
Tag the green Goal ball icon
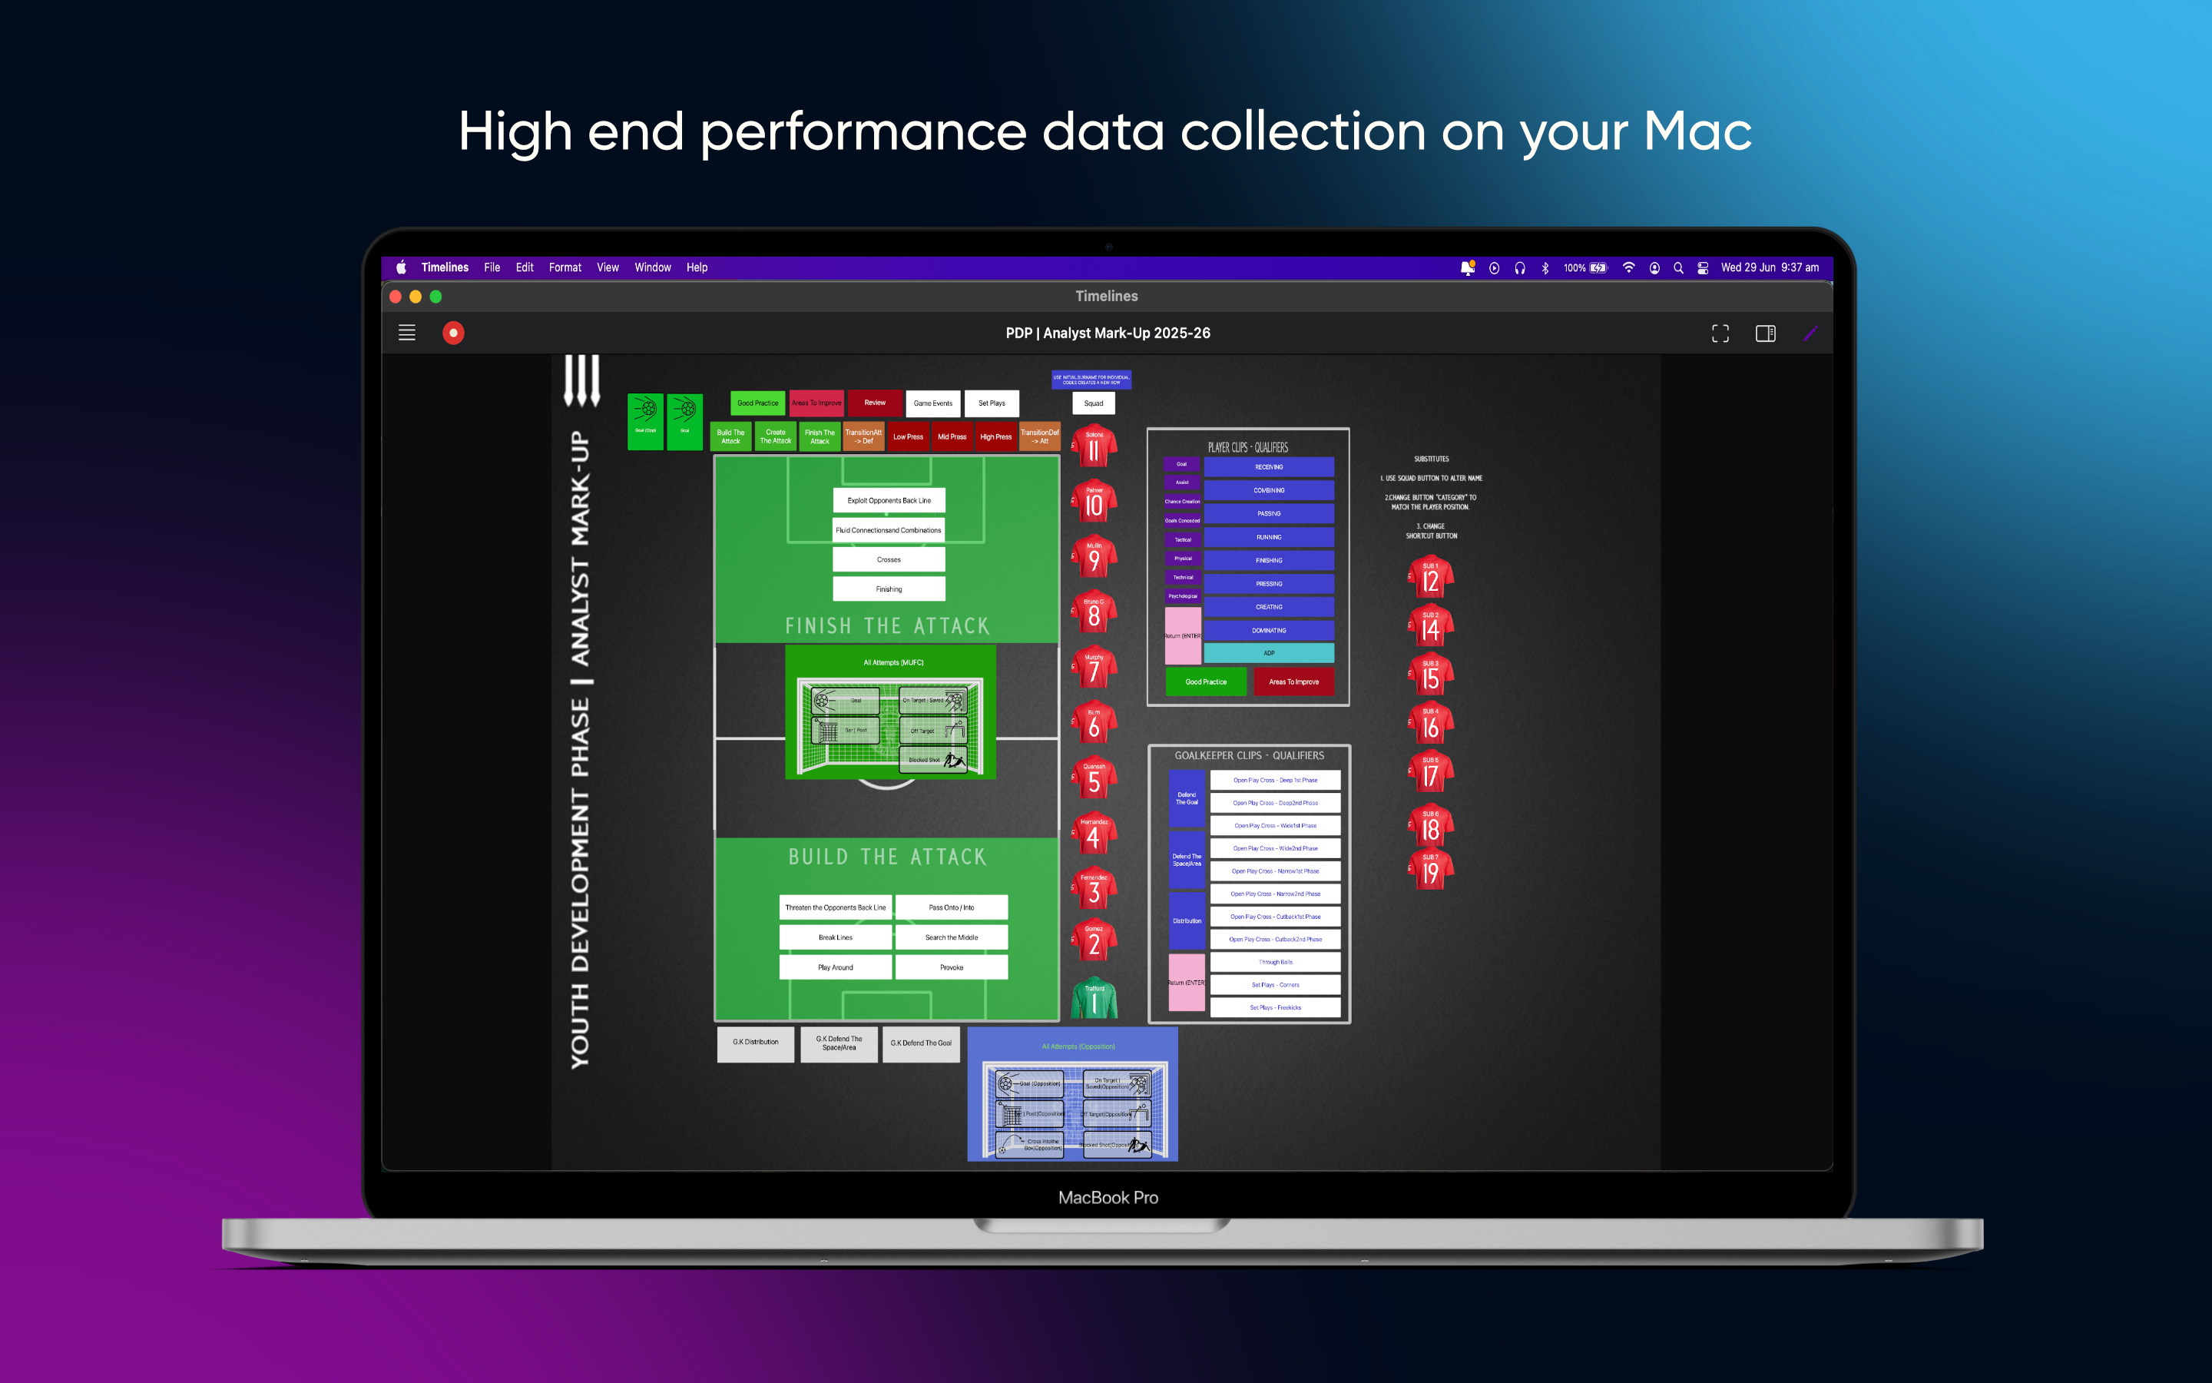point(684,422)
